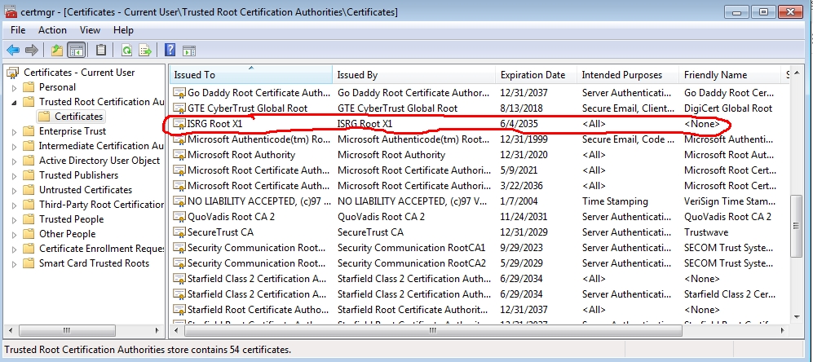Image resolution: width=813 pixels, height=362 pixels.
Task: Go up one level with folder-arrow icon
Action: pyautogui.click(x=56, y=51)
